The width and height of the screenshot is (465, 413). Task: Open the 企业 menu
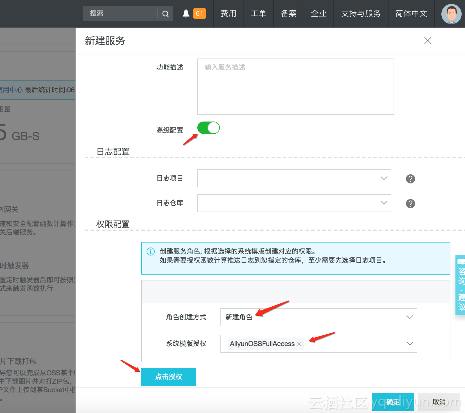pyautogui.click(x=319, y=14)
